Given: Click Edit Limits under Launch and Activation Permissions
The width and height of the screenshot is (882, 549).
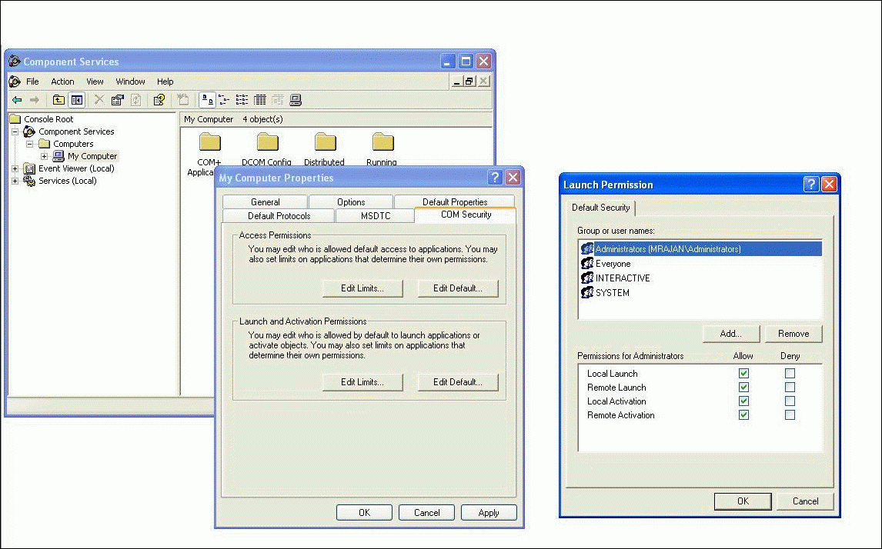Looking at the screenshot, I should click(362, 382).
